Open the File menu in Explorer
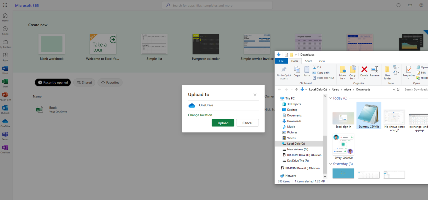Screen dimensions: 428x200 pos(281,61)
